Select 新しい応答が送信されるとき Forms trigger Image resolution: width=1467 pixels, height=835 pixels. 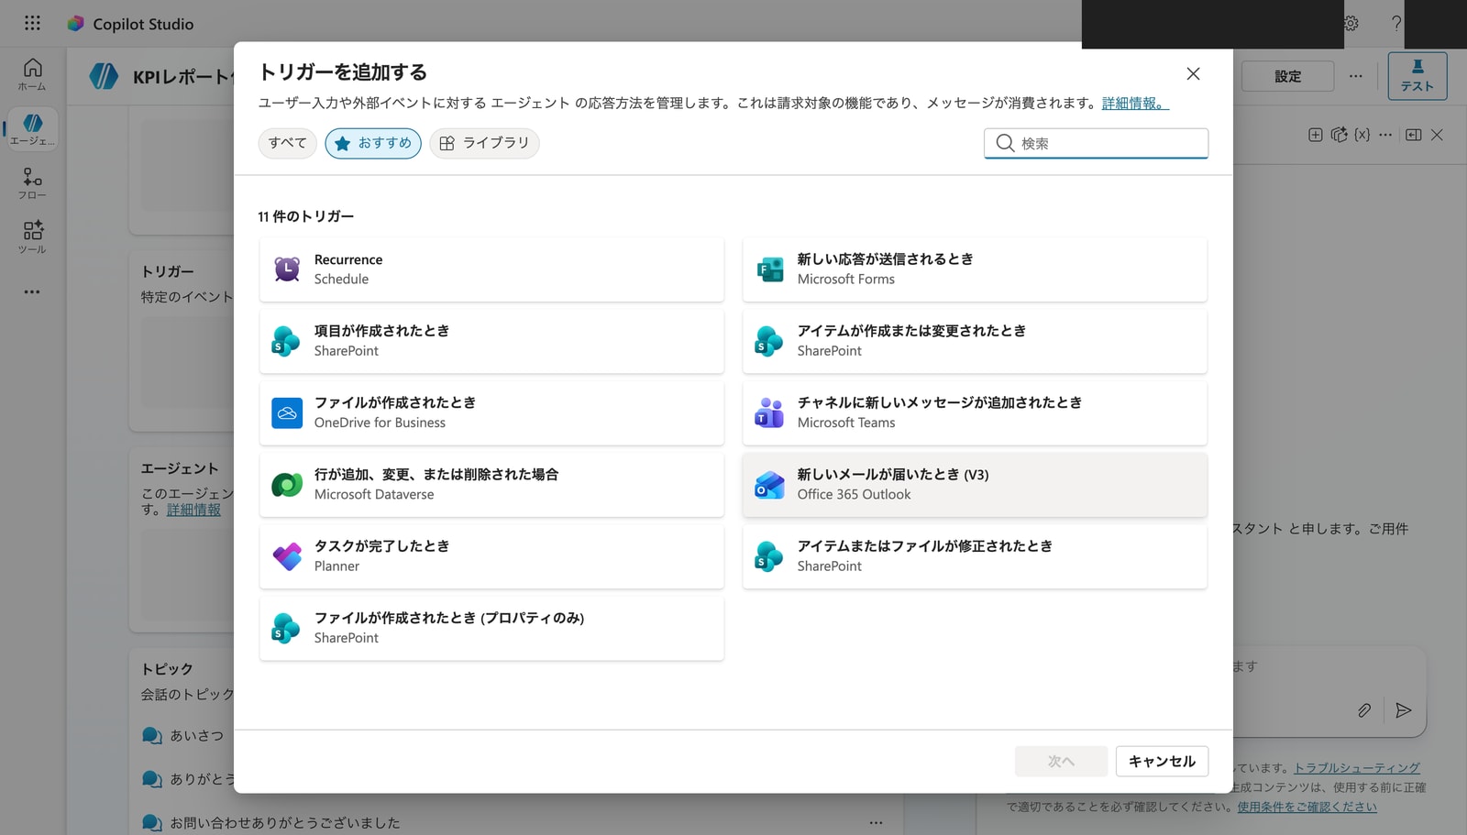click(975, 269)
